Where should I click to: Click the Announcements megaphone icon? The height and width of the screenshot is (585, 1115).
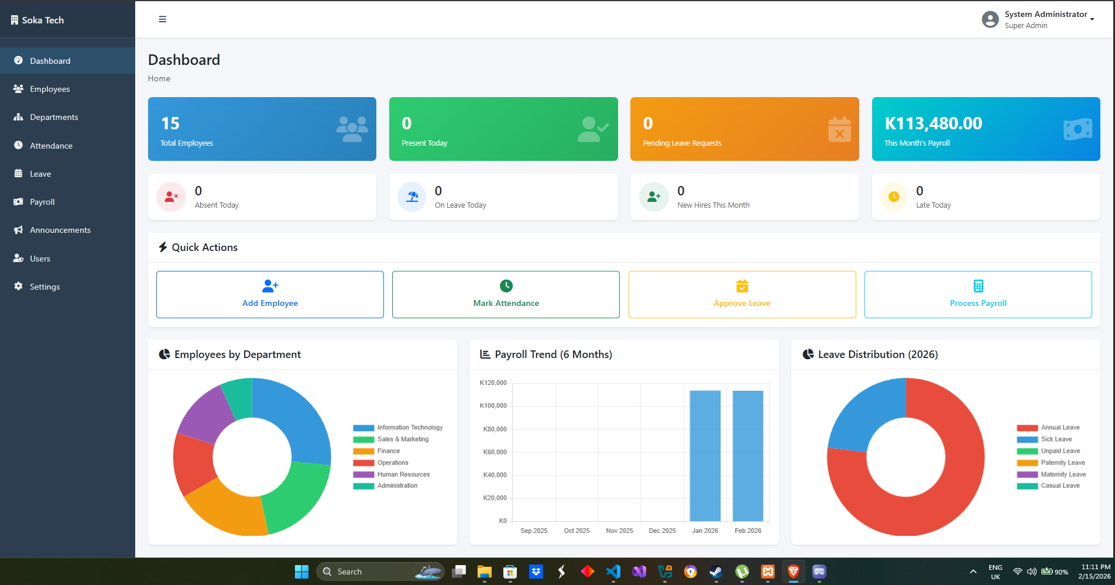[19, 229]
